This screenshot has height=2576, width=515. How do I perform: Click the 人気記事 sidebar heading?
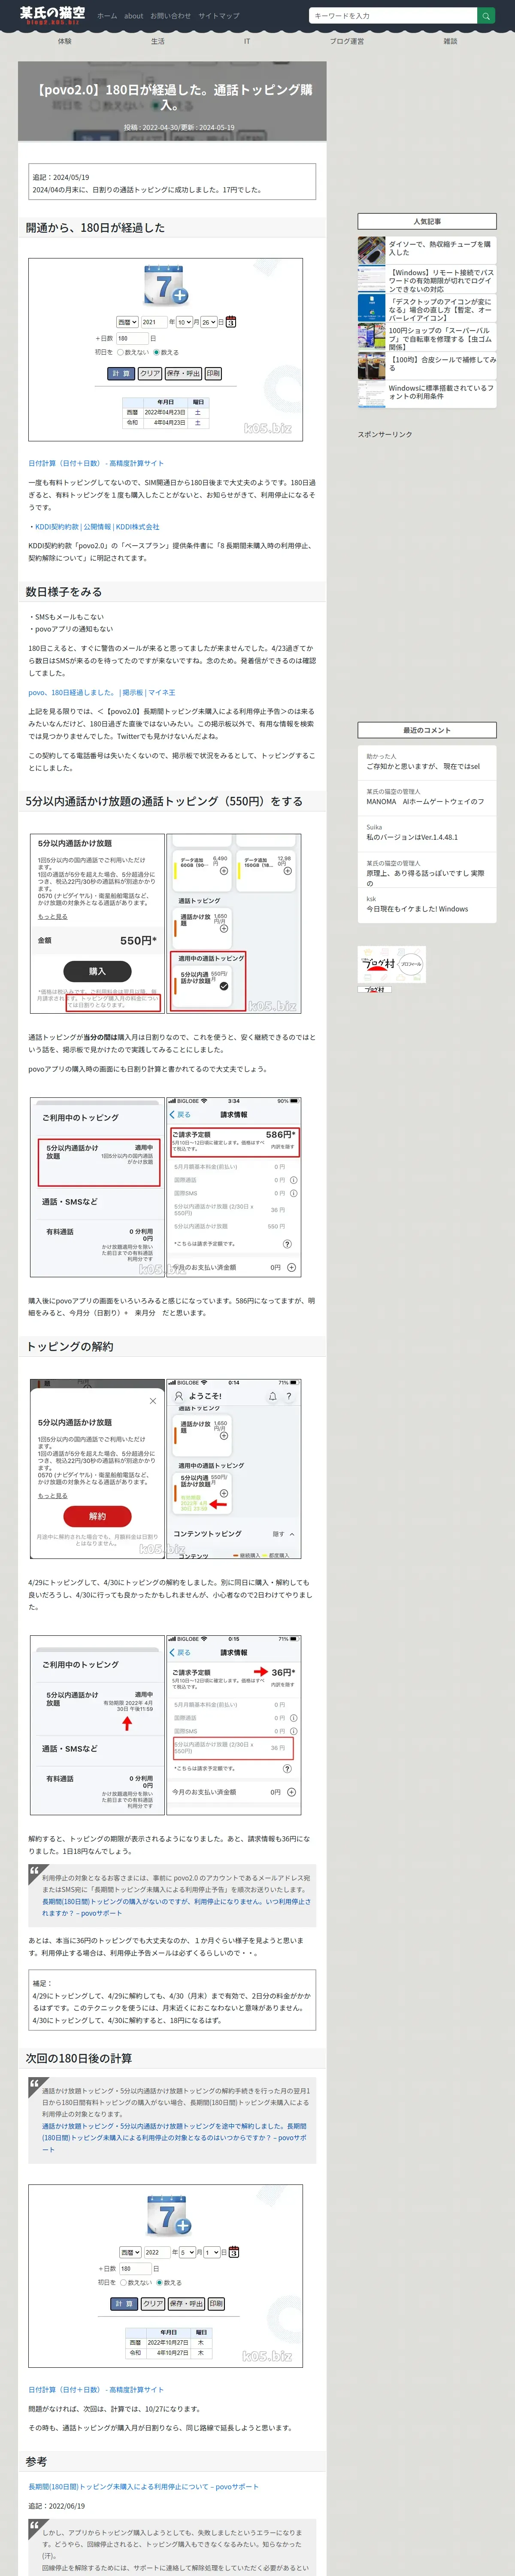click(427, 221)
